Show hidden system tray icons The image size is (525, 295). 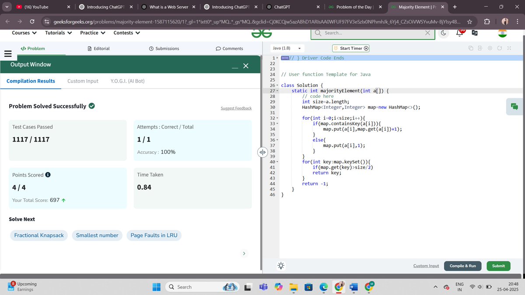(x=435, y=287)
